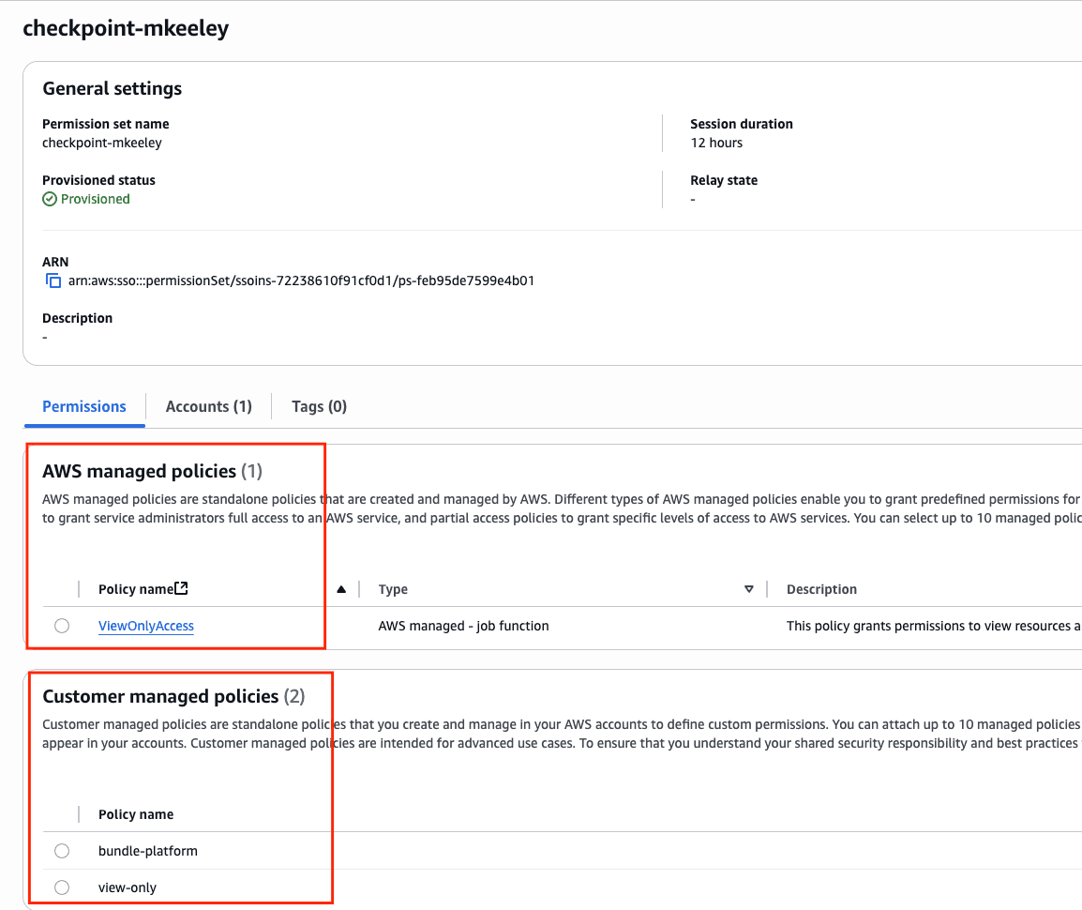Click the Provisioned status text

pyautogui.click(x=96, y=200)
